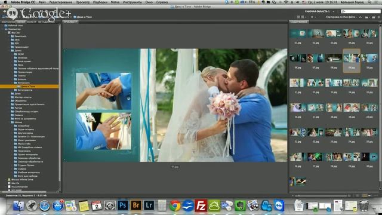Open the blue bird app dock icon
The image size is (382, 215).
(x=188, y=205)
